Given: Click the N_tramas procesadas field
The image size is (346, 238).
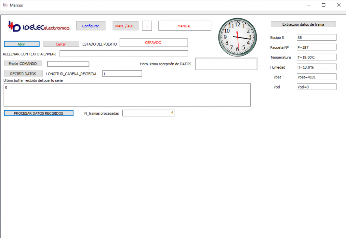Looking at the screenshot, I should point(148,113).
